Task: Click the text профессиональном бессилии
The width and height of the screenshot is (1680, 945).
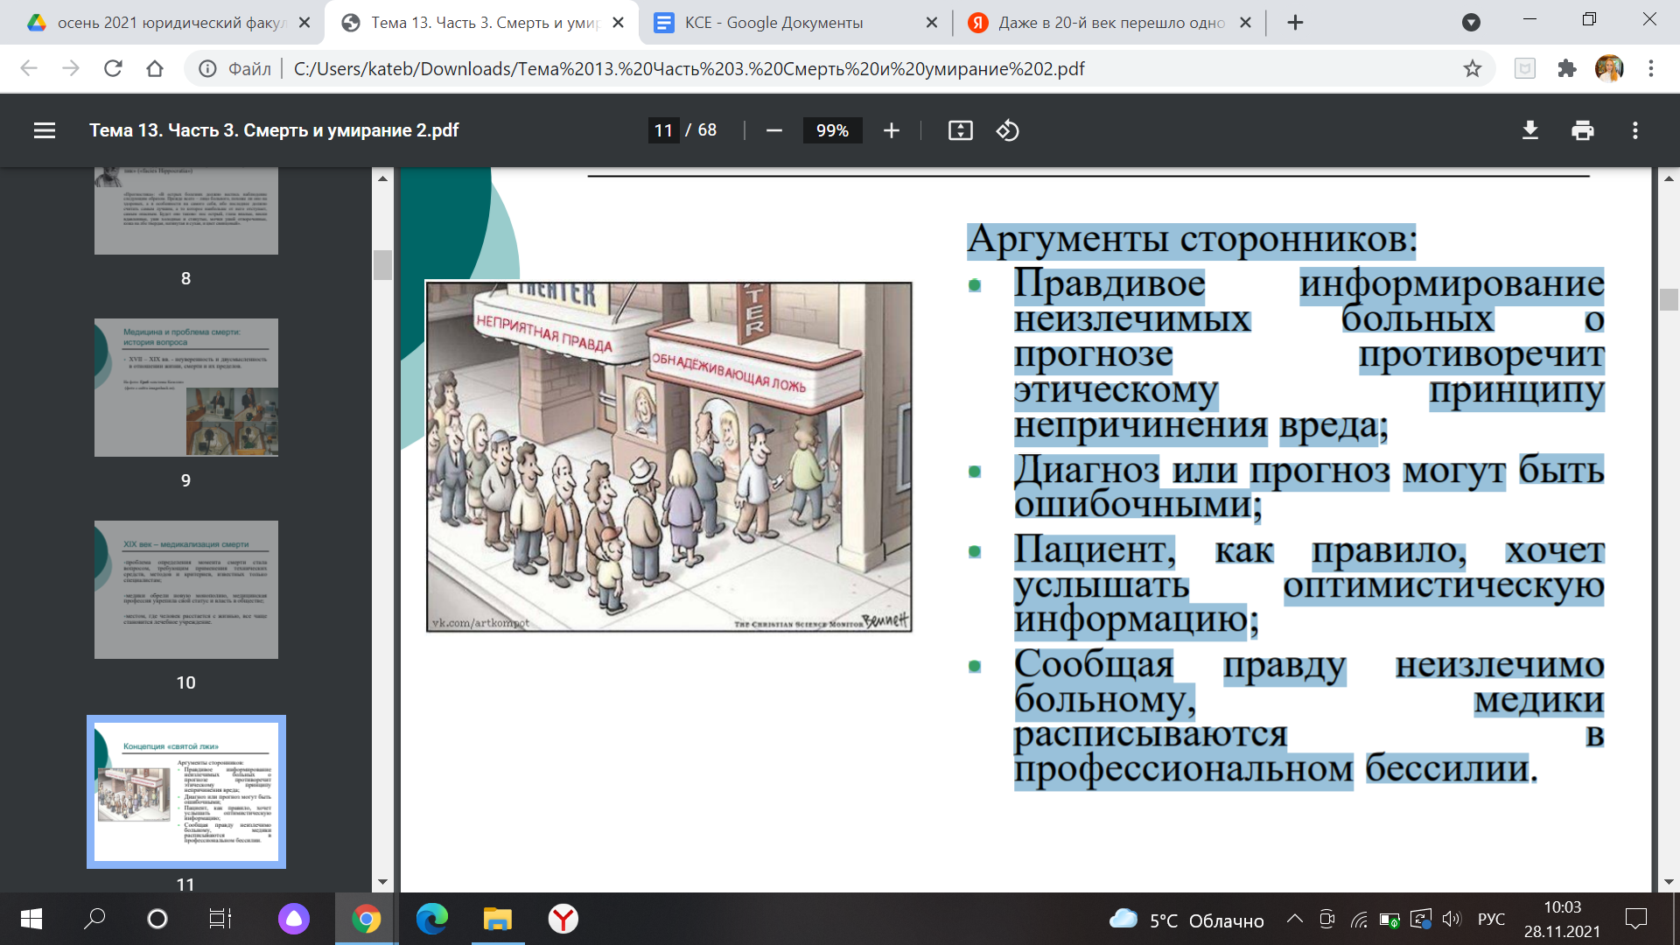Action: point(1274,769)
